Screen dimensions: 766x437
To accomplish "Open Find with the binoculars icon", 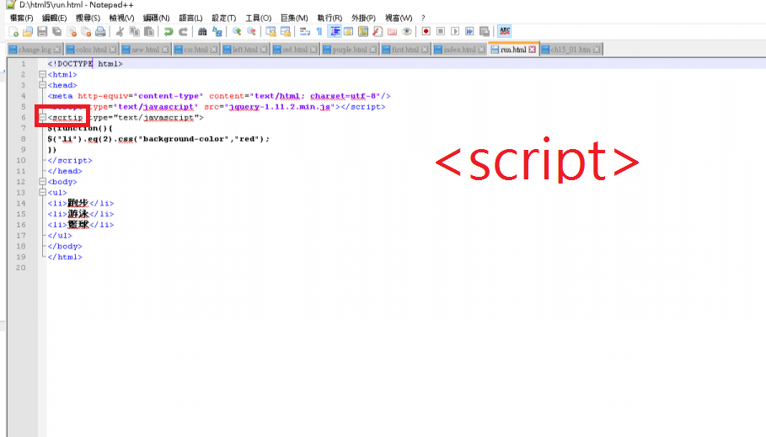I will click(x=202, y=32).
